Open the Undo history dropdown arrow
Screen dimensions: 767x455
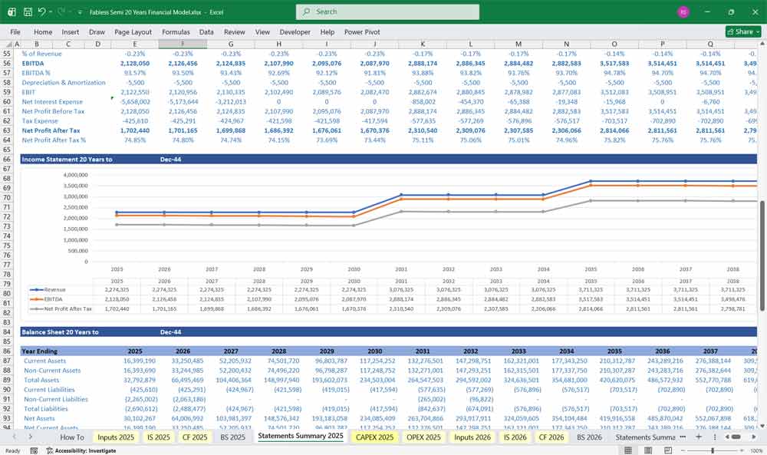50,11
